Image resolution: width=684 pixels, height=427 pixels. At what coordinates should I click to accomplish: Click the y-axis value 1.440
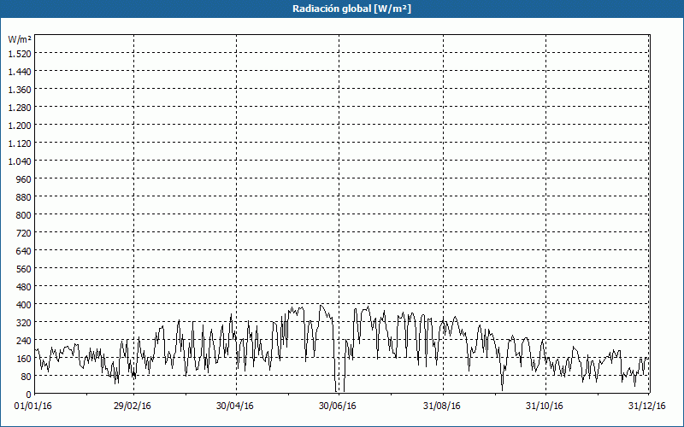(20, 72)
